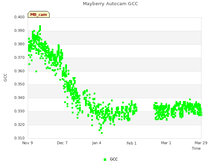This screenshot has width=222, height=166.
Task: Click the chart title Mayberry Autocam GCC
Action: (110, 4)
